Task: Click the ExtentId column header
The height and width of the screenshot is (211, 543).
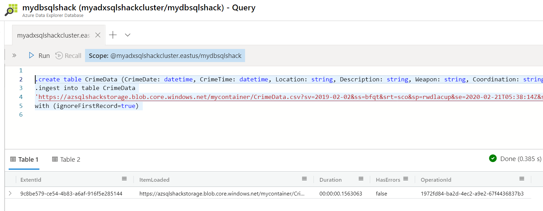Action: (x=31, y=180)
